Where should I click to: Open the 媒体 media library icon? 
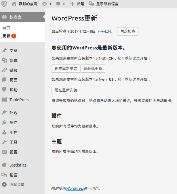(4, 60)
